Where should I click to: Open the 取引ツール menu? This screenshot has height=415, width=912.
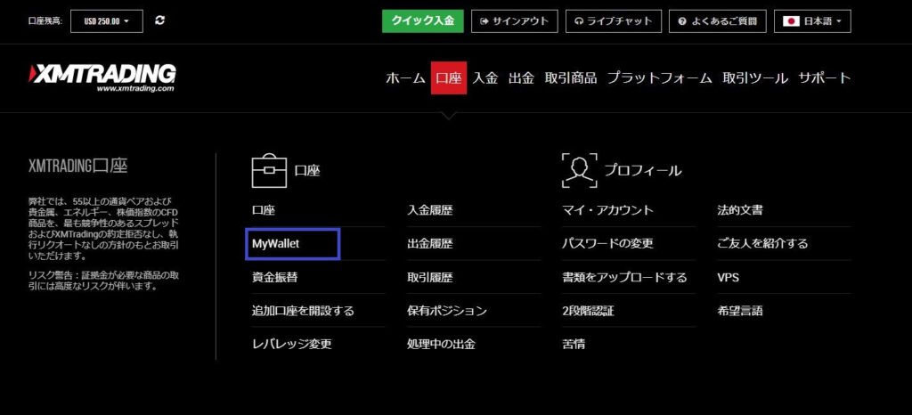pyautogui.click(x=755, y=77)
